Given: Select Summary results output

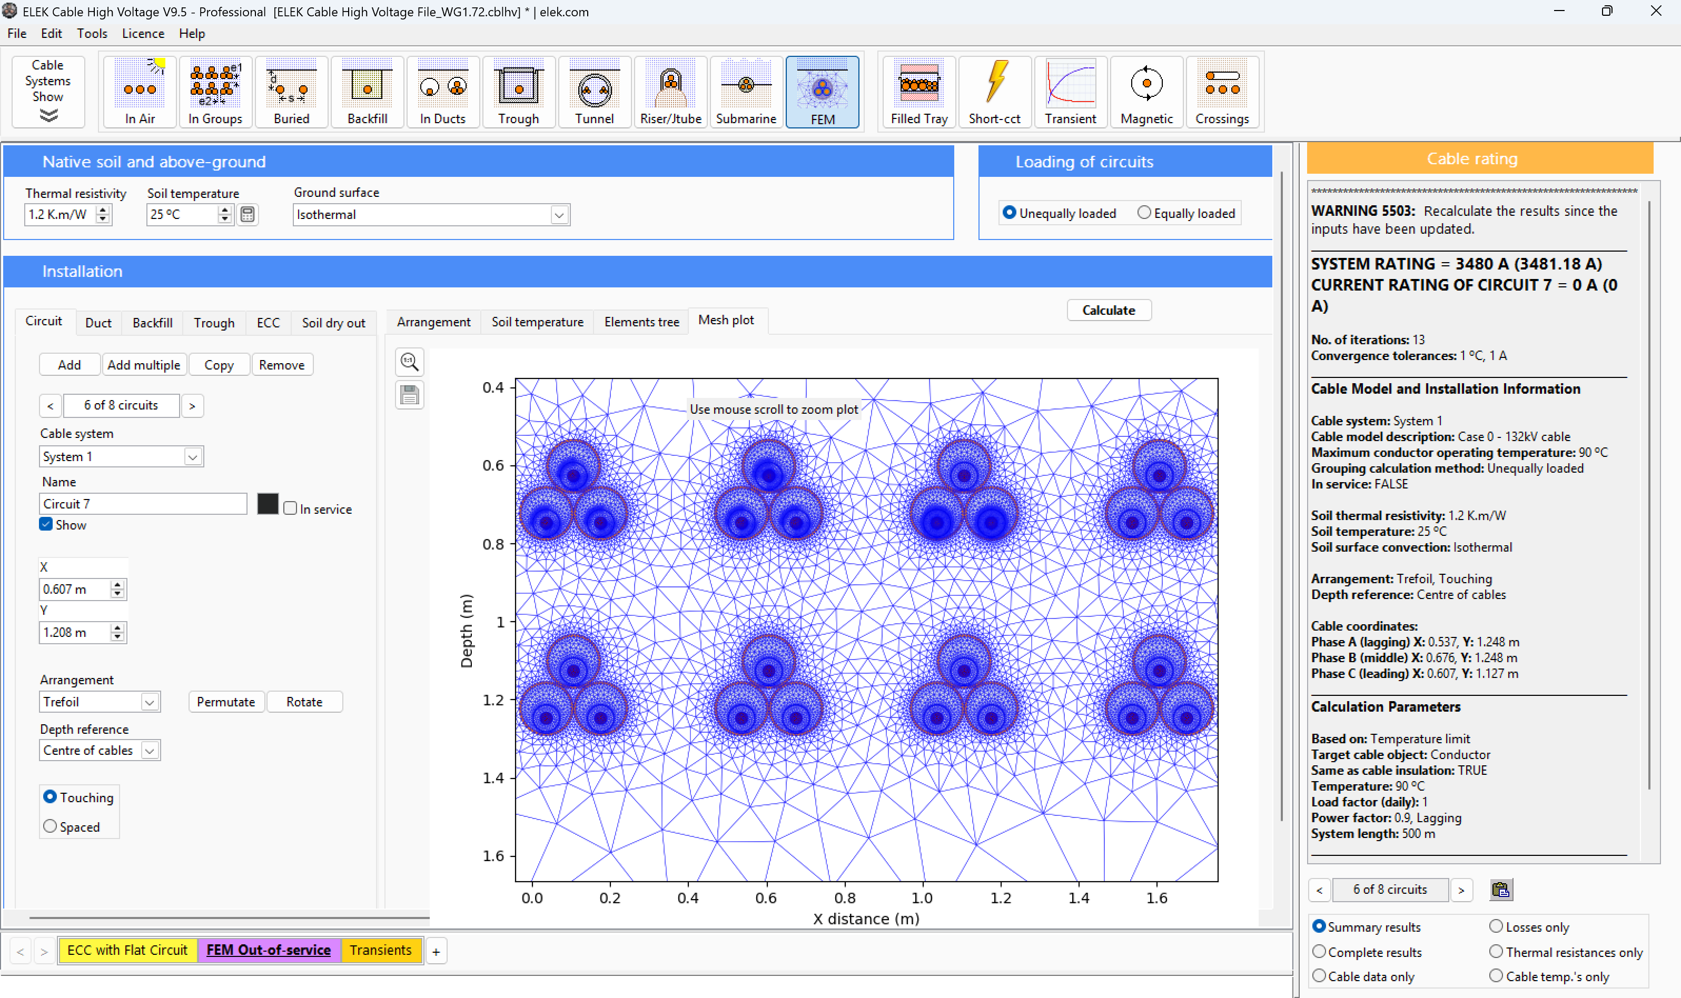Looking at the screenshot, I should coord(1366,927).
